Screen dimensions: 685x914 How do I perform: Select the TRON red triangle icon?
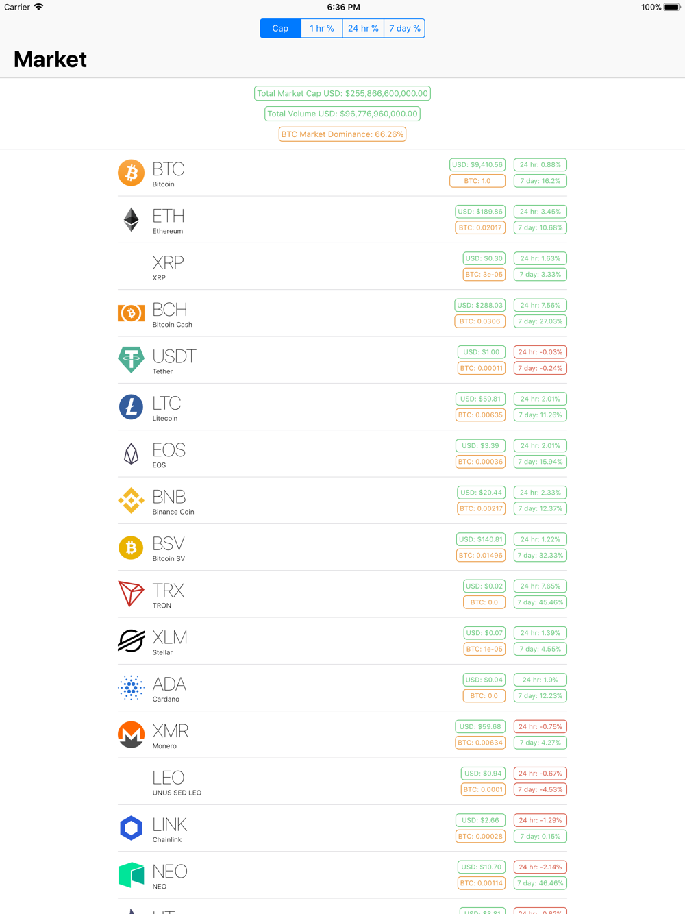[131, 594]
